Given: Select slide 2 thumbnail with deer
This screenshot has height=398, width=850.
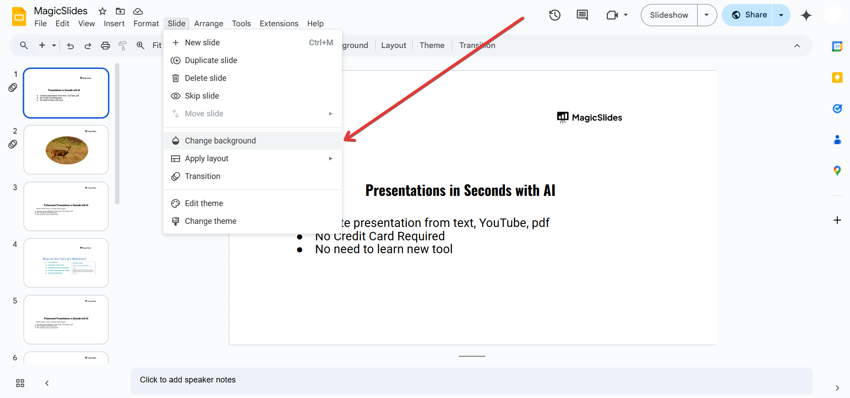Looking at the screenshot, I should point(66,150).
